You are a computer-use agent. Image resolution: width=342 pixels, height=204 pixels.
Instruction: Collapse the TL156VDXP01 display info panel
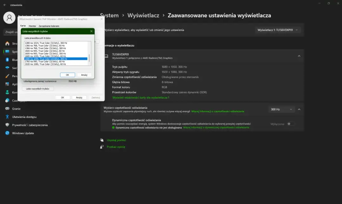point(299,56)
